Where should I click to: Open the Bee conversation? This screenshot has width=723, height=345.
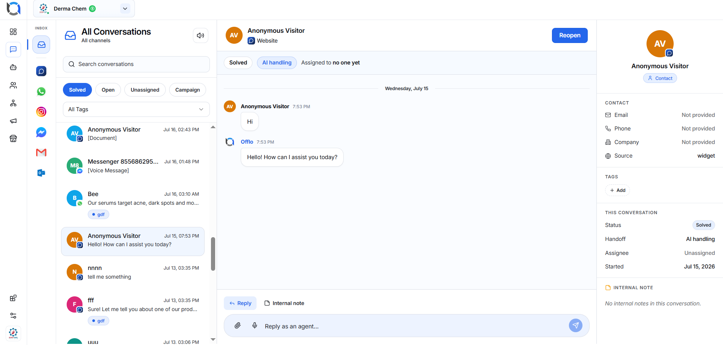tap(133, 205)
